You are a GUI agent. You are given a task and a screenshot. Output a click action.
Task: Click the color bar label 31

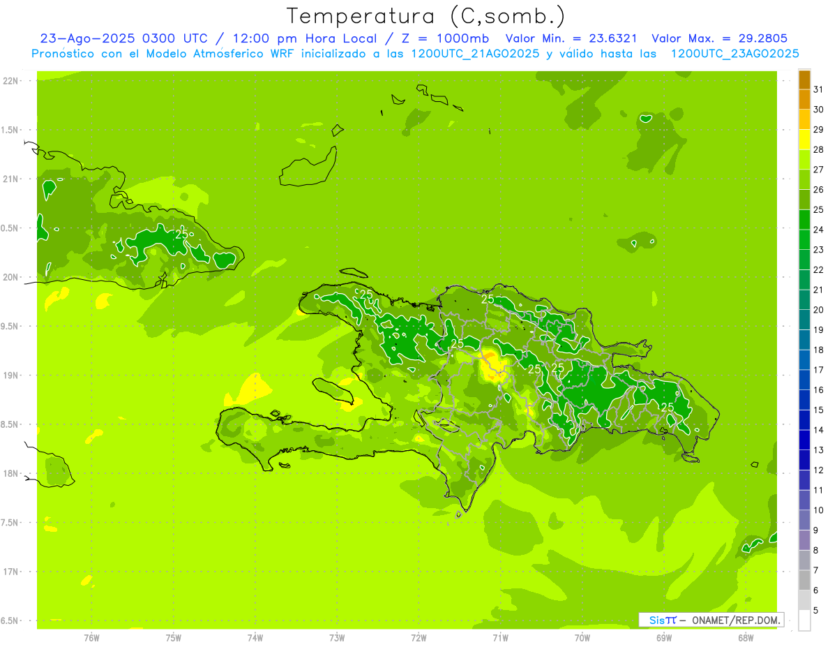pyautogui.click(x=818, y=89)
